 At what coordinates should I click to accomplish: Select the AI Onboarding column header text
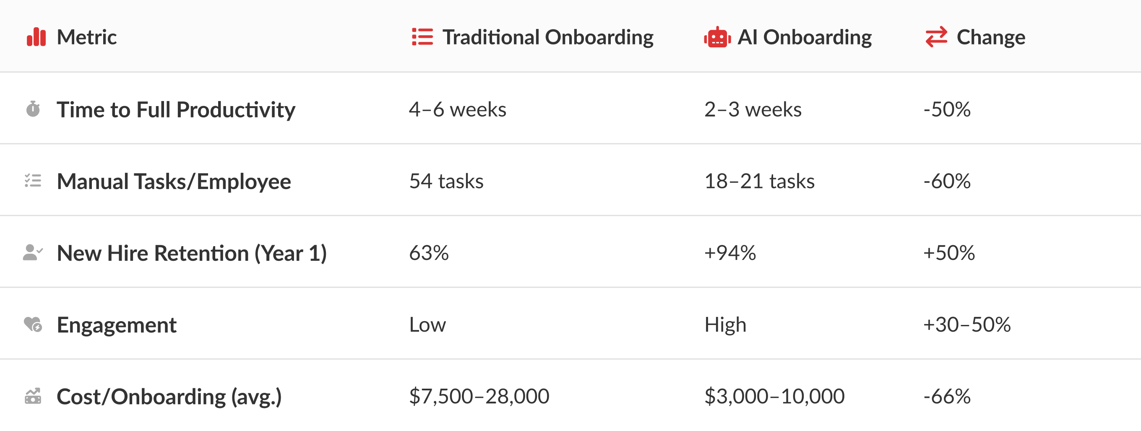804,37
